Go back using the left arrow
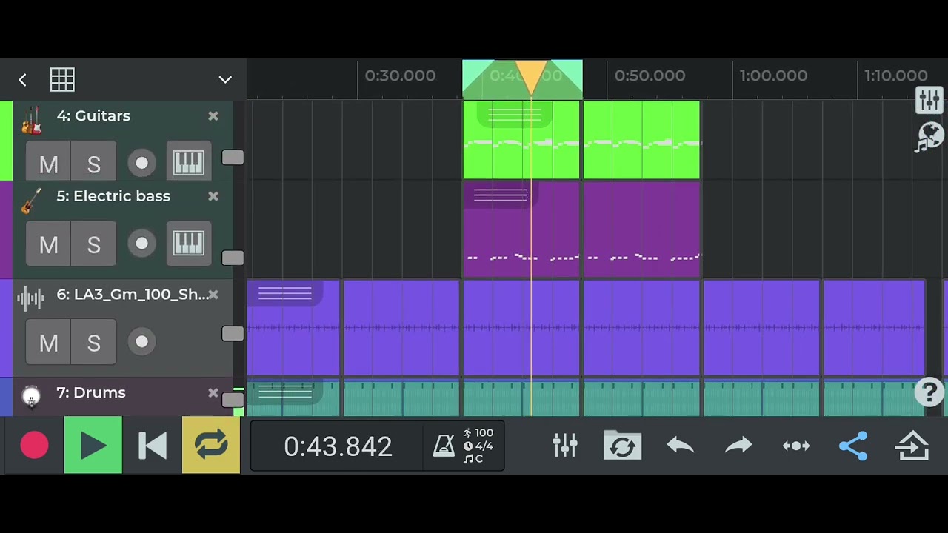 [22, 80]
